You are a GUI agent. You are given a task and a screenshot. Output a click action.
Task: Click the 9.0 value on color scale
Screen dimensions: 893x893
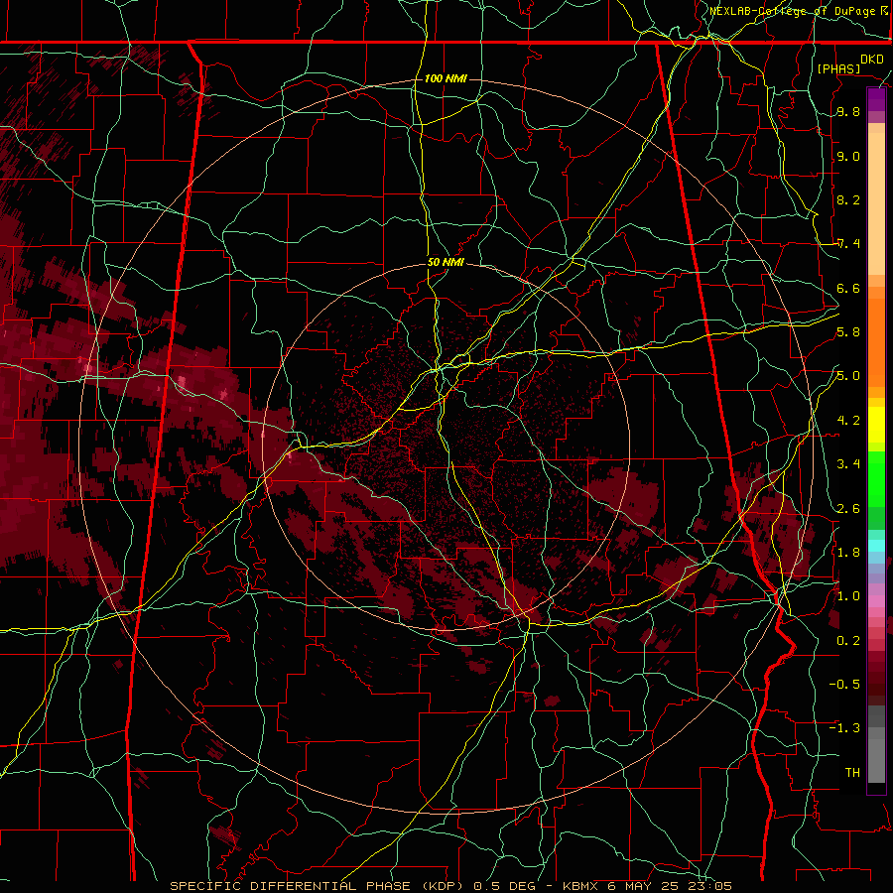pyautogui.click(x=848, y=156)
